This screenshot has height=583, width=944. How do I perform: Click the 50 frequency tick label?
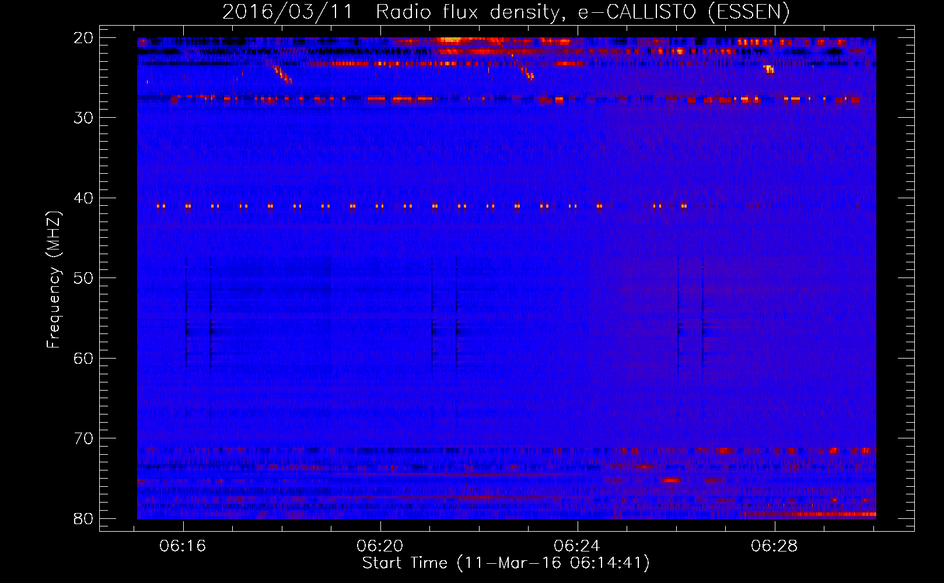[84, 278]
